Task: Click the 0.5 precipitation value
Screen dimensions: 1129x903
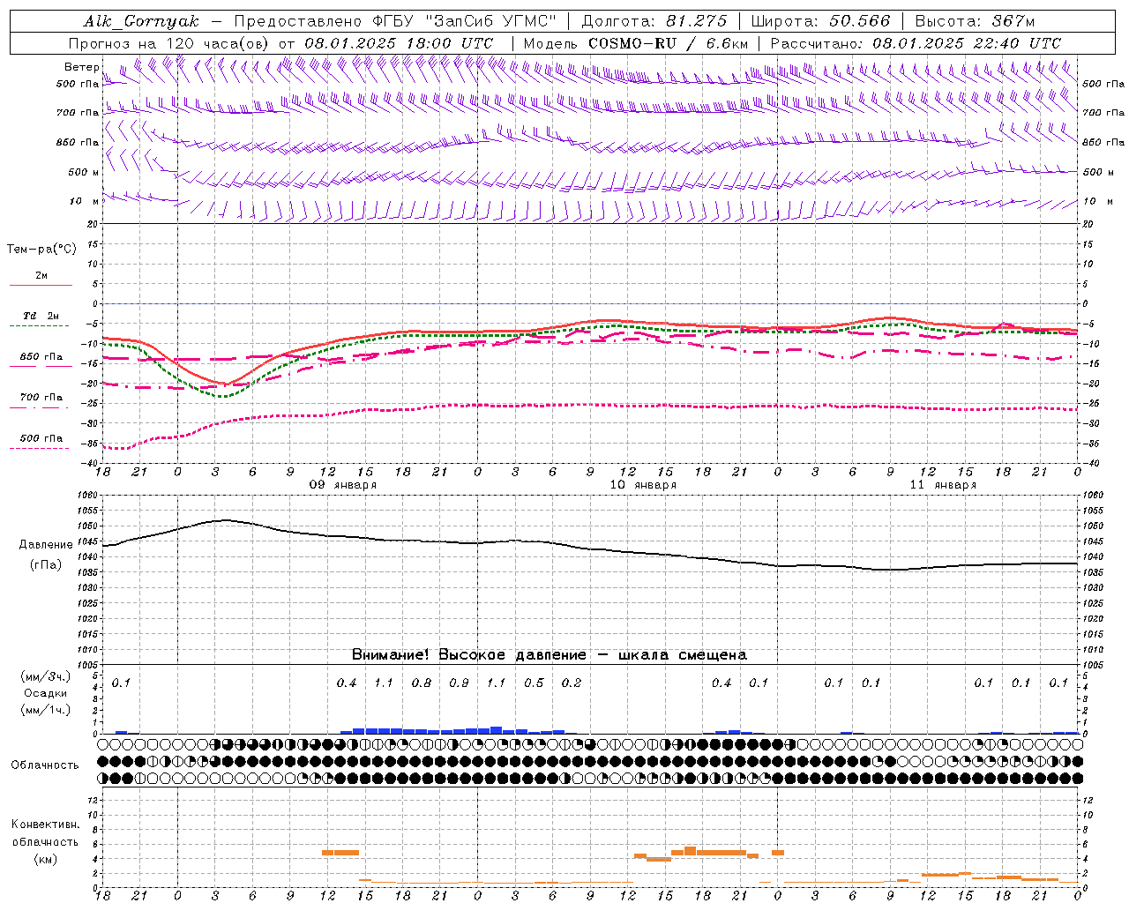Action: [534, 683]
